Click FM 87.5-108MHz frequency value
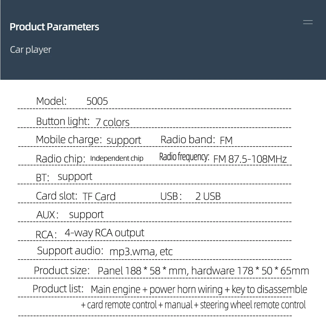 [250, 159]
